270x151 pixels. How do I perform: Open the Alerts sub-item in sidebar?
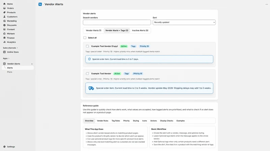pyautogui.click(x=18, y=68)
